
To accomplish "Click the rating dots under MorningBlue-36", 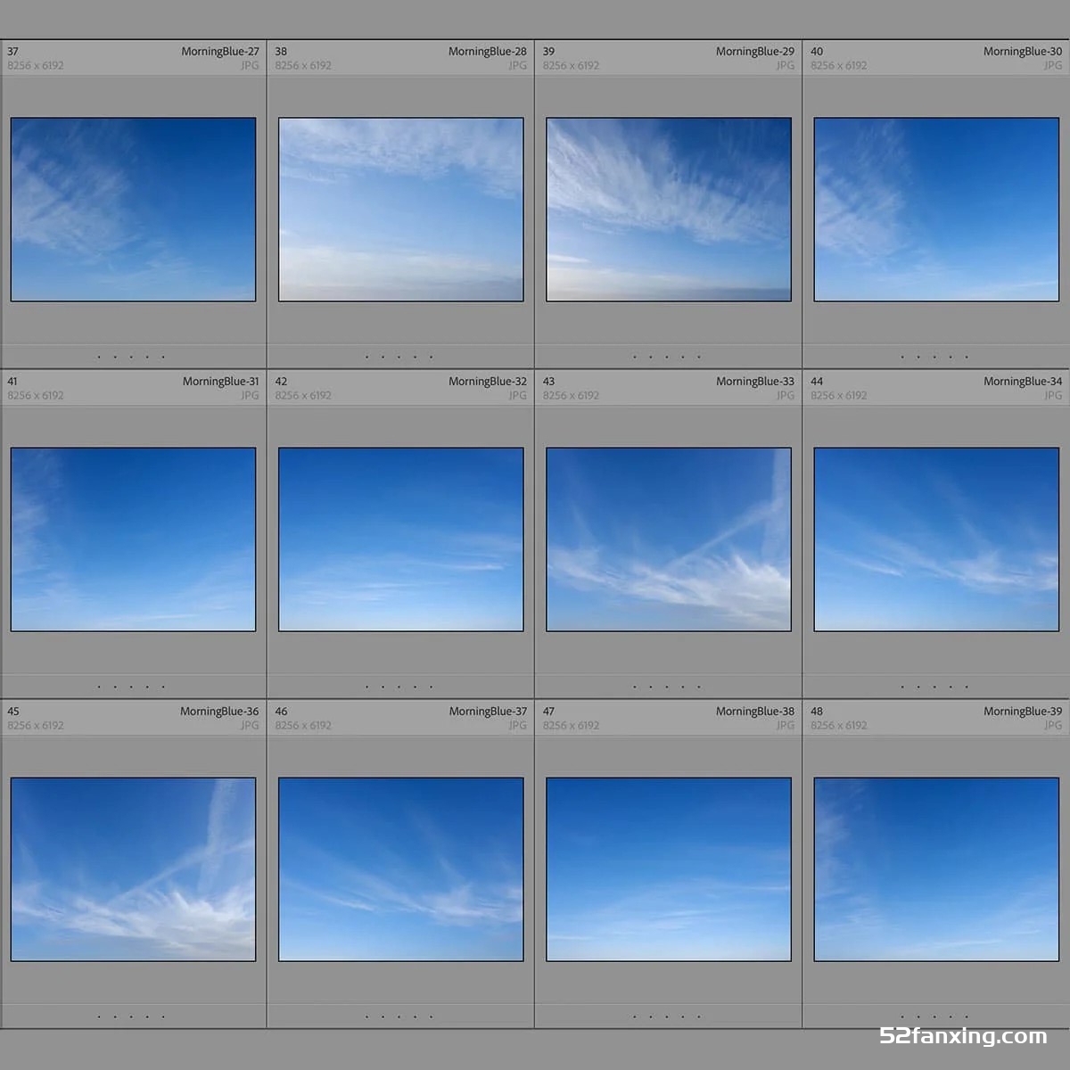I will [x=131, y=1017].
